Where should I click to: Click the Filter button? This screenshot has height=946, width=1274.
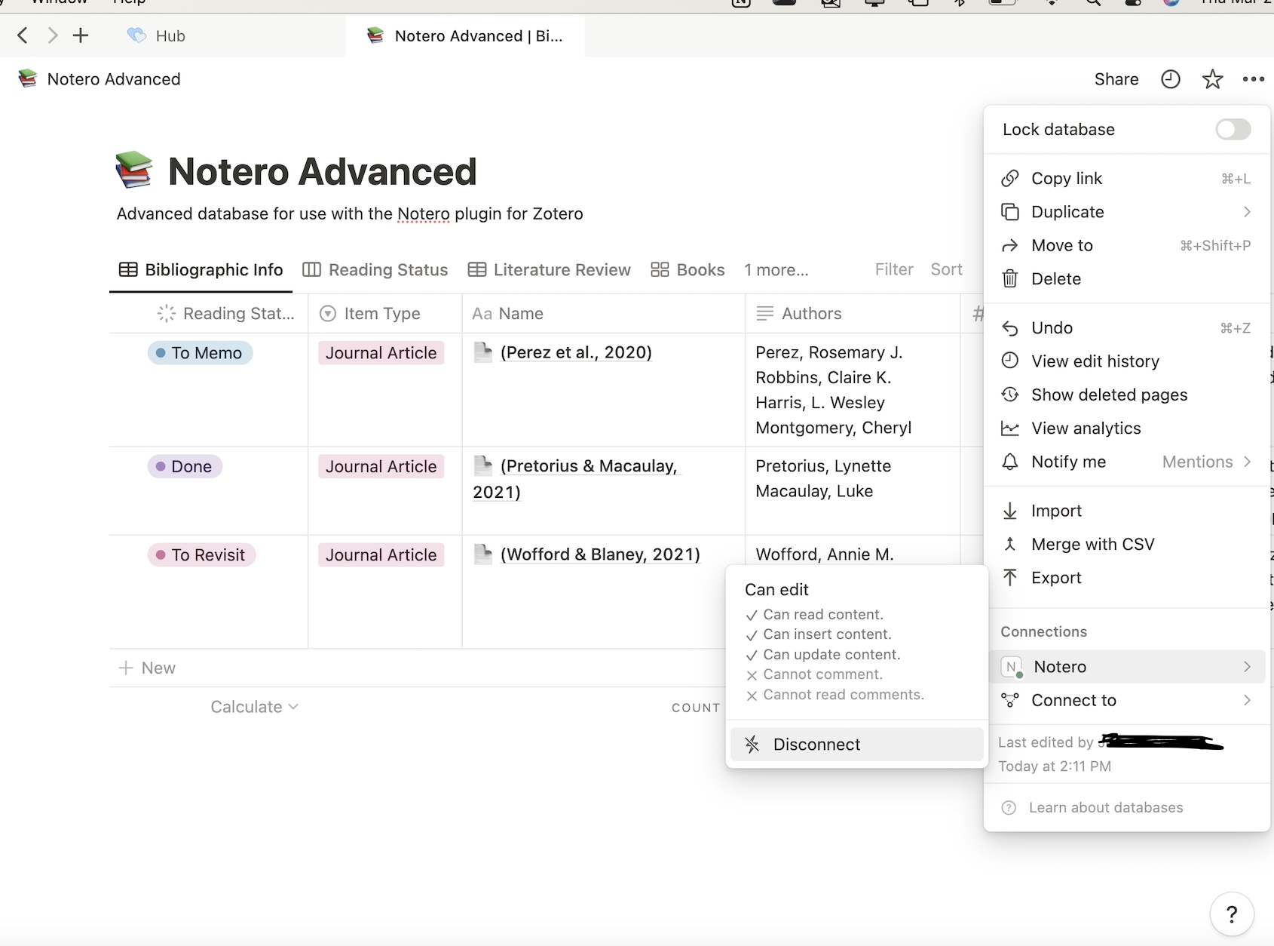click(894, 269)
